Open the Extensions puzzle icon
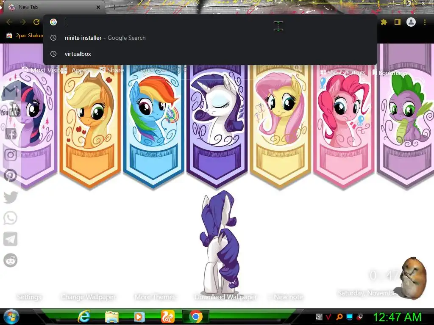 point(384,22)
